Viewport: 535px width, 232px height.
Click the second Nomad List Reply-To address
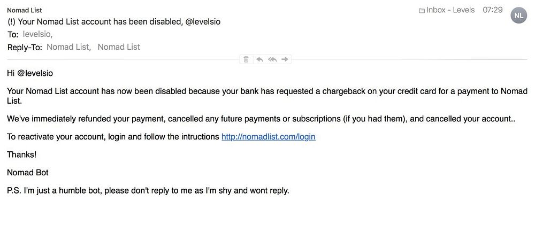pos(119,47)
